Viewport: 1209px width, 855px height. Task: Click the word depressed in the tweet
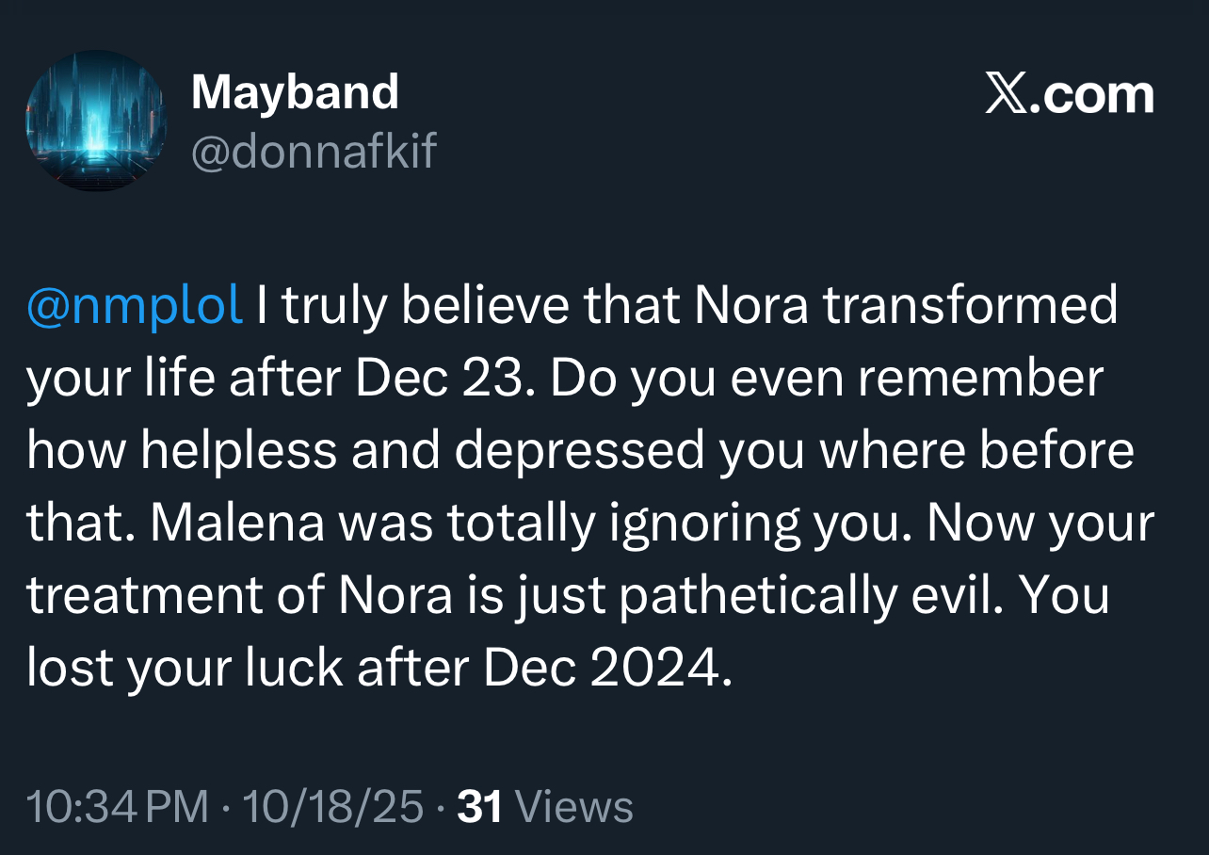click(579, 451)
